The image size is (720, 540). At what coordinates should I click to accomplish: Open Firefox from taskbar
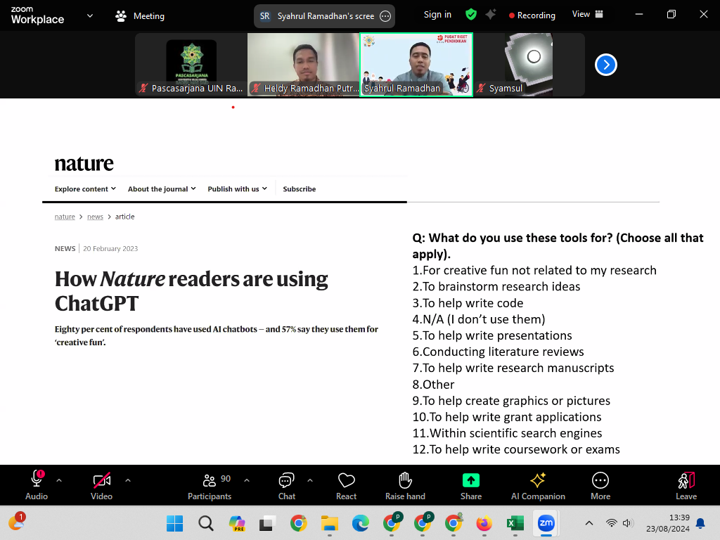coord(484,523)
